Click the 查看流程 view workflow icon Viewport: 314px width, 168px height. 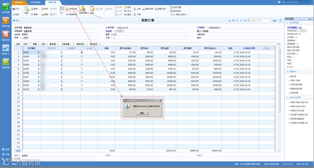pos(83,9)
